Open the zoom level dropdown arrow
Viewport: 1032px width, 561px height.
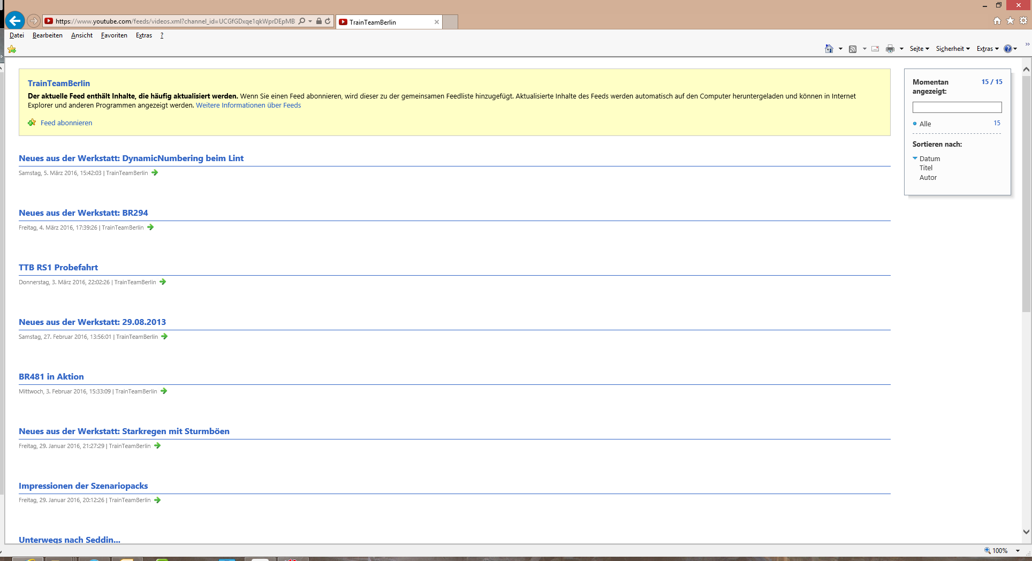coord(1018,550)
